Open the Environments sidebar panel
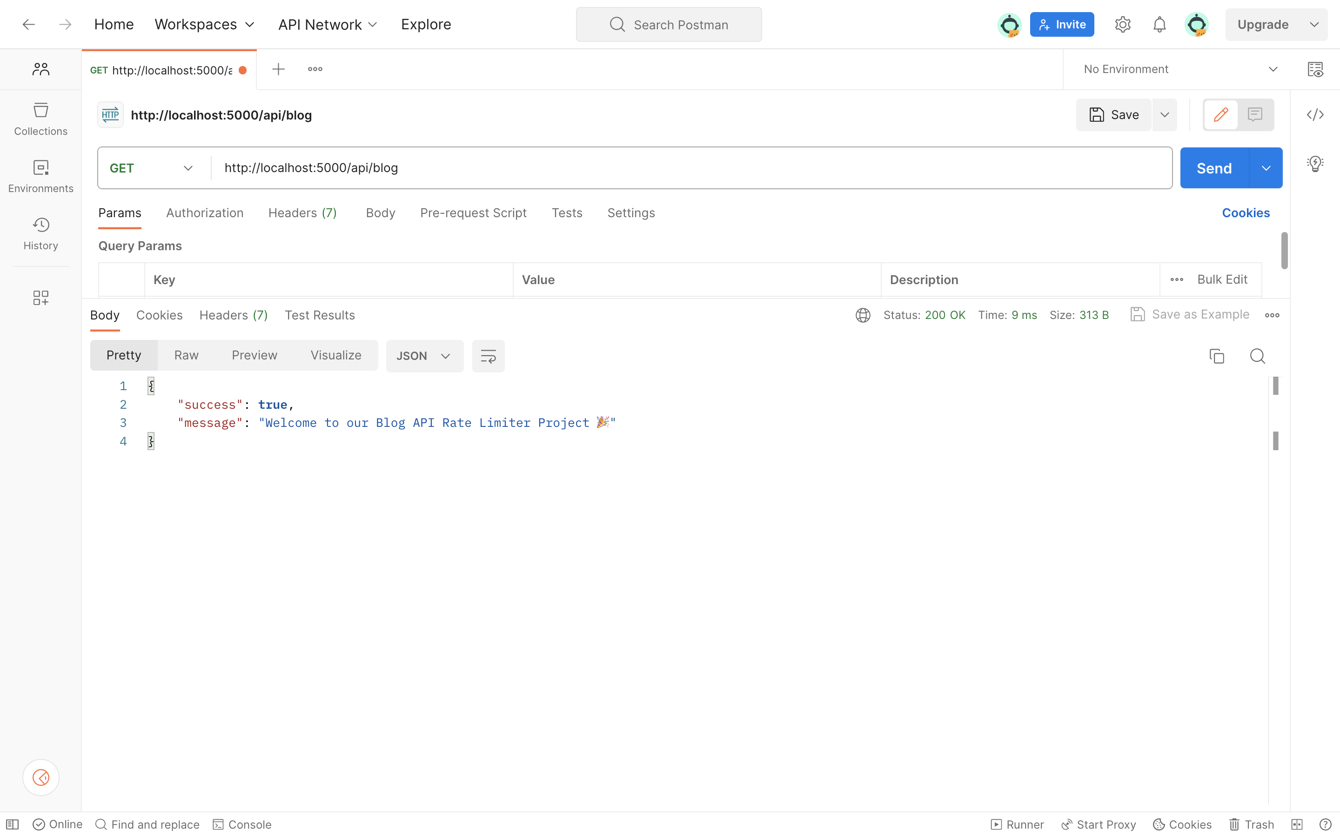 click(x=40, y=176)
